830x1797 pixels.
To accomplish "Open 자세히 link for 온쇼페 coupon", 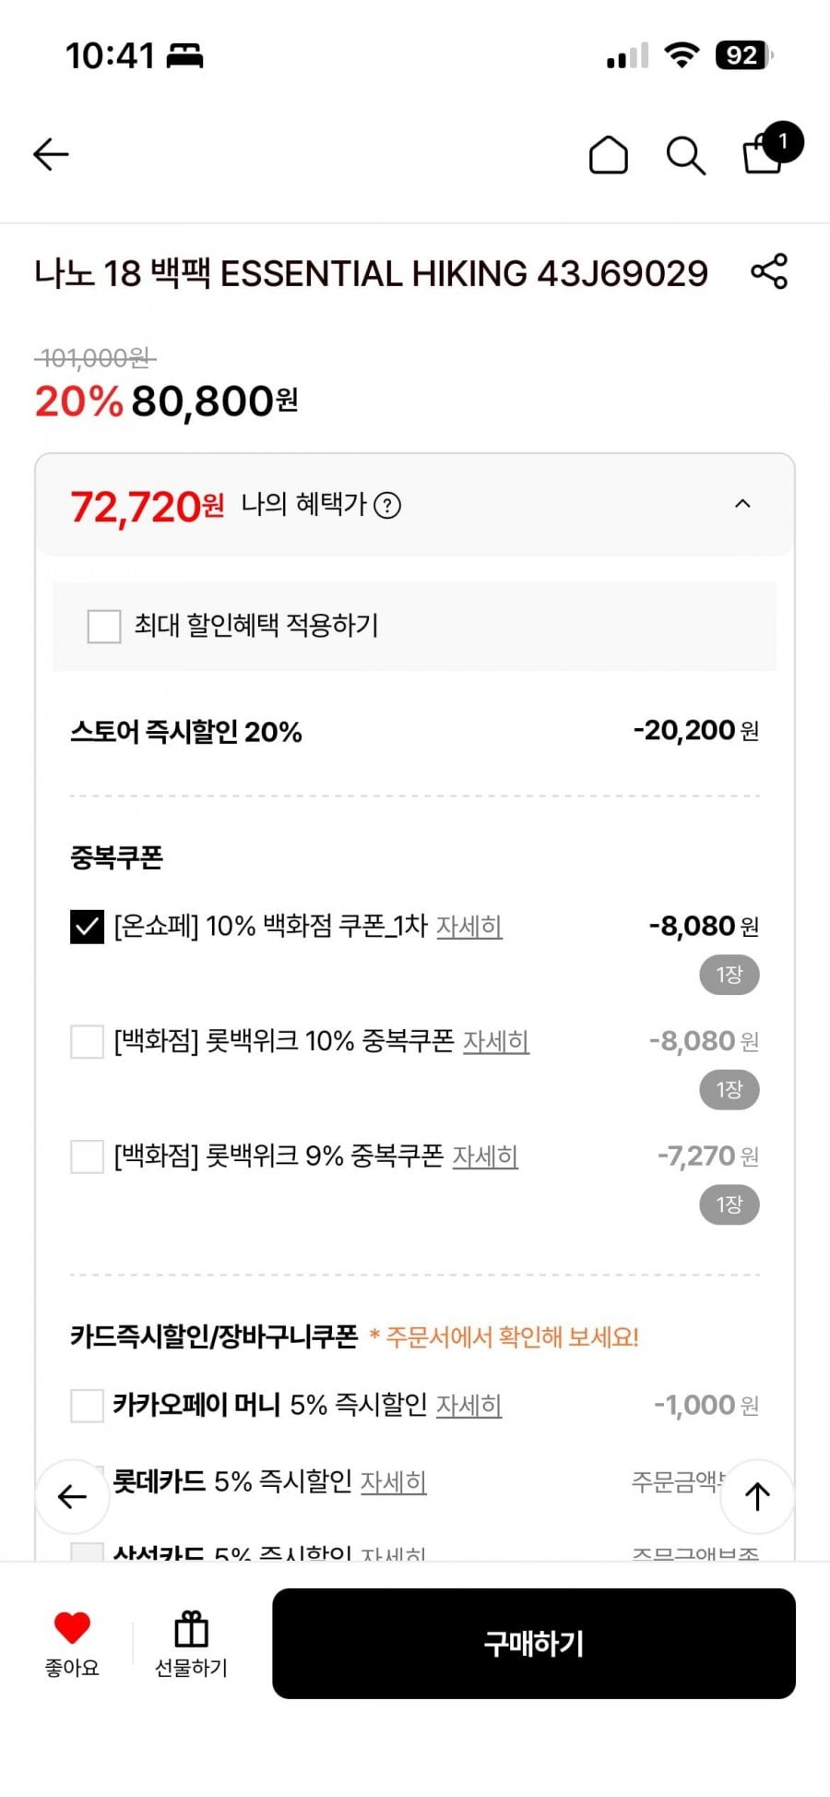I will (x=468, y=926).
